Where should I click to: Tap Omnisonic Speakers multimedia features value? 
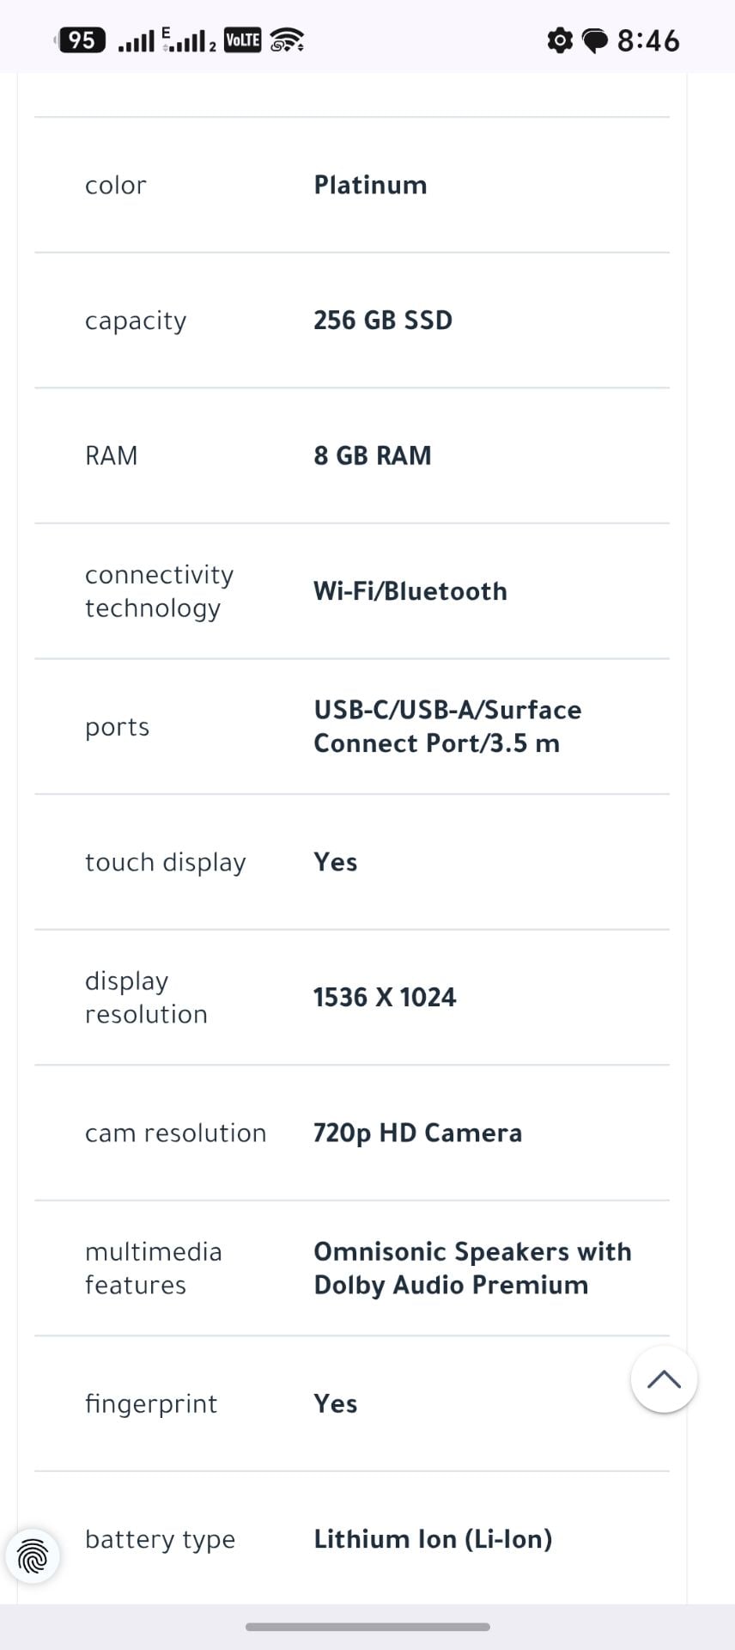pyautogui.click(x=472, y=1268)
